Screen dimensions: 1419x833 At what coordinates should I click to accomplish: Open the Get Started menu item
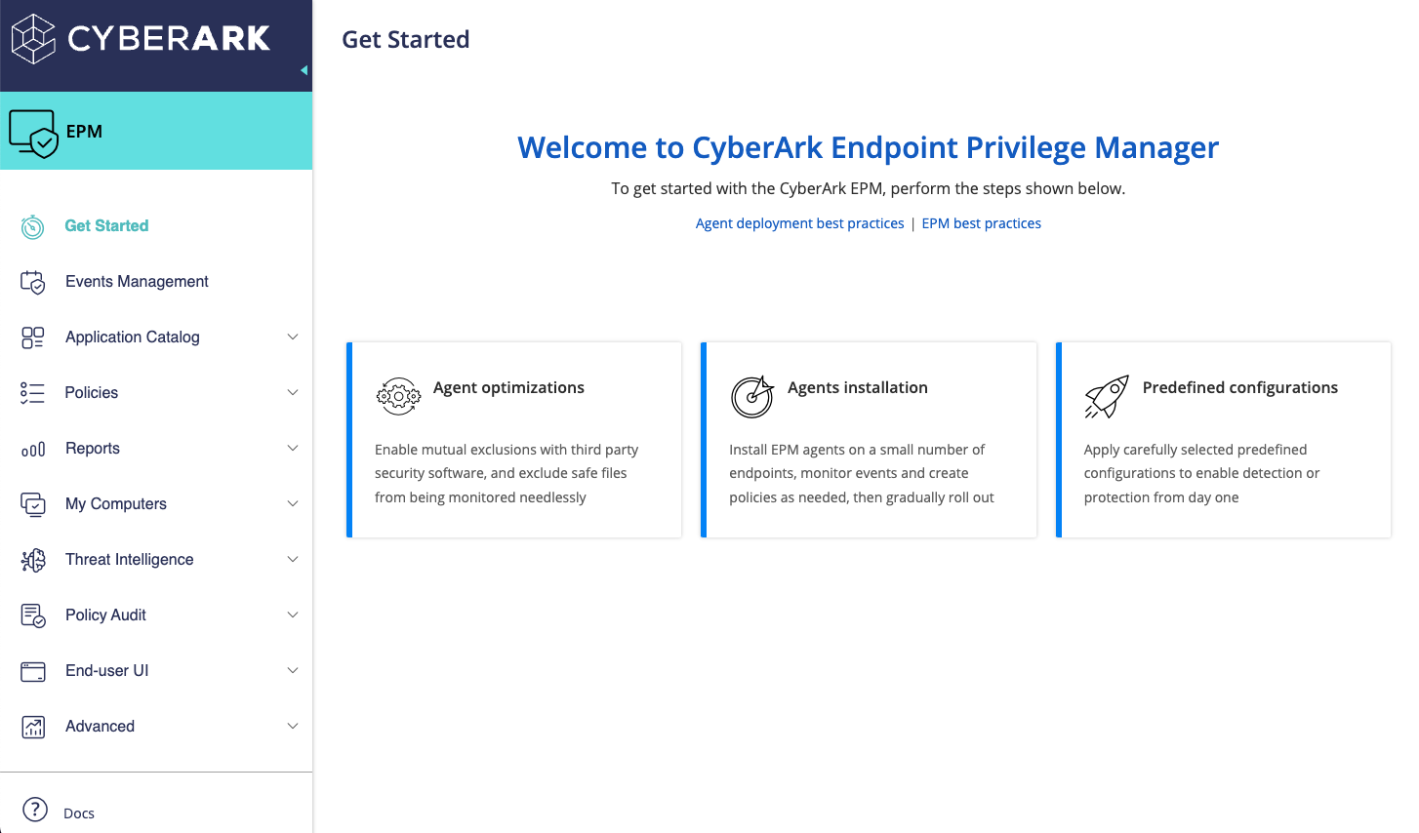(x=106, y=225)
